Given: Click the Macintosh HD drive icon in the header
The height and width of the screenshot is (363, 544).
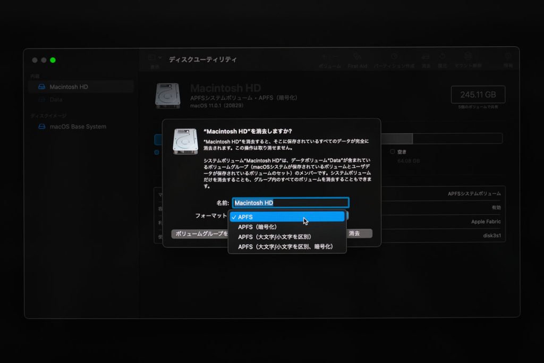Looking at the screenshot, I should point(167,96).
